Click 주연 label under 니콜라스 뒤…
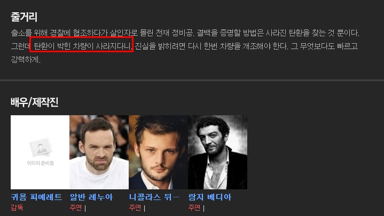The width and height of the screenshot is (384, 216). [x=135, y=207]
